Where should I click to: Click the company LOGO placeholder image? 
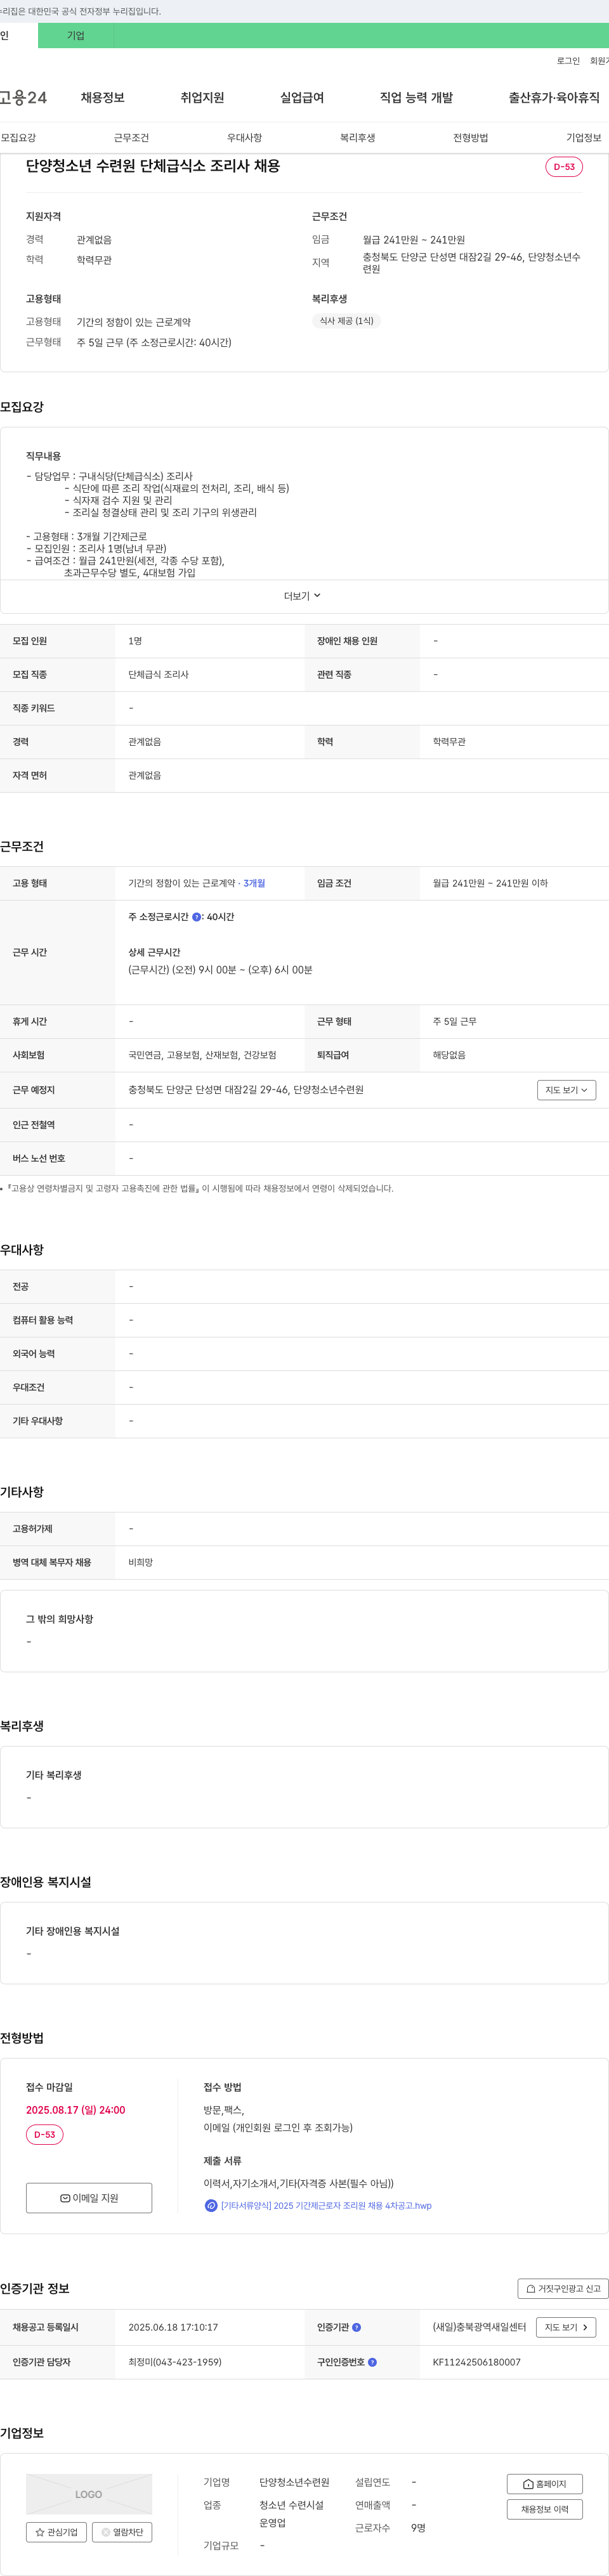tap(89, 2494)
